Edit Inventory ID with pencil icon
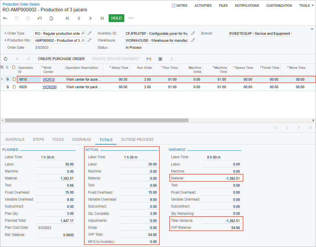The image size is (316, 247). tap(193, 33)
